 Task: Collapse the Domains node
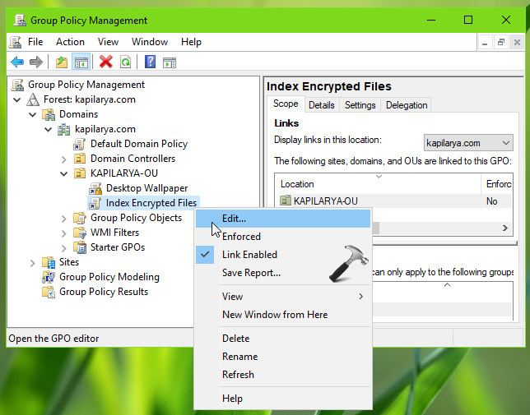[x=32, y=114]
